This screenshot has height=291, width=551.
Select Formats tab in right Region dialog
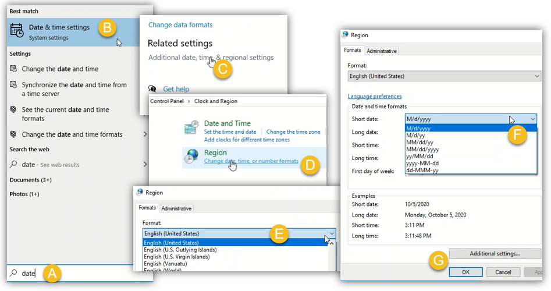point(353,50)
